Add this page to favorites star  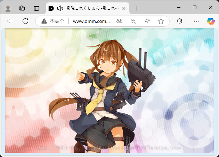point(161,21)
